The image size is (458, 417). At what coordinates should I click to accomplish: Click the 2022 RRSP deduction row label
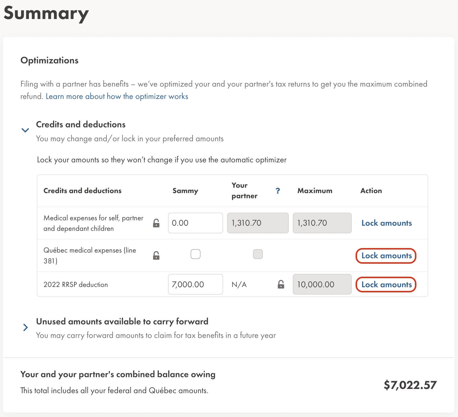(76, 285)
